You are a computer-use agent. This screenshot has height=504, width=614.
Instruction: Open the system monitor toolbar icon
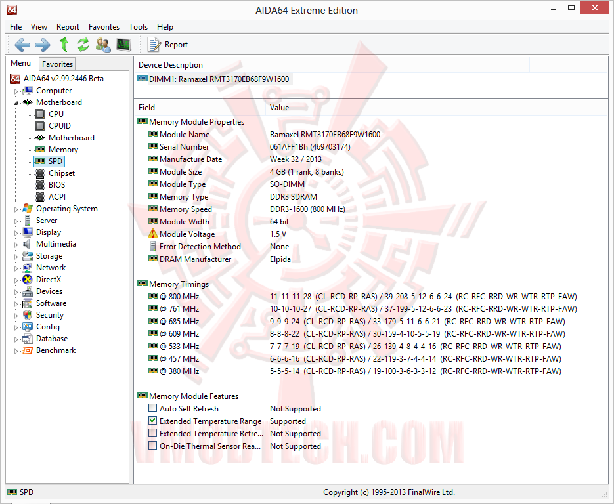[x=123, y=45]
